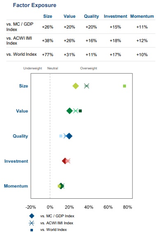
Task: Click the blue square legend icon for World Index
Action: click(x=32, y=230)
